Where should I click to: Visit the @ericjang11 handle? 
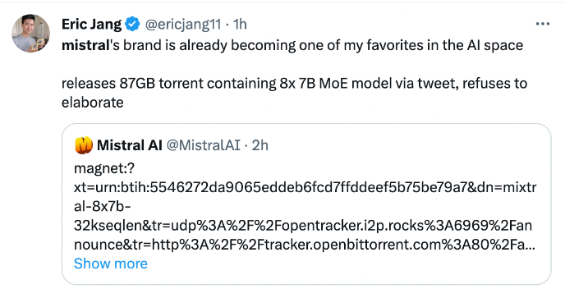[182, 24]
